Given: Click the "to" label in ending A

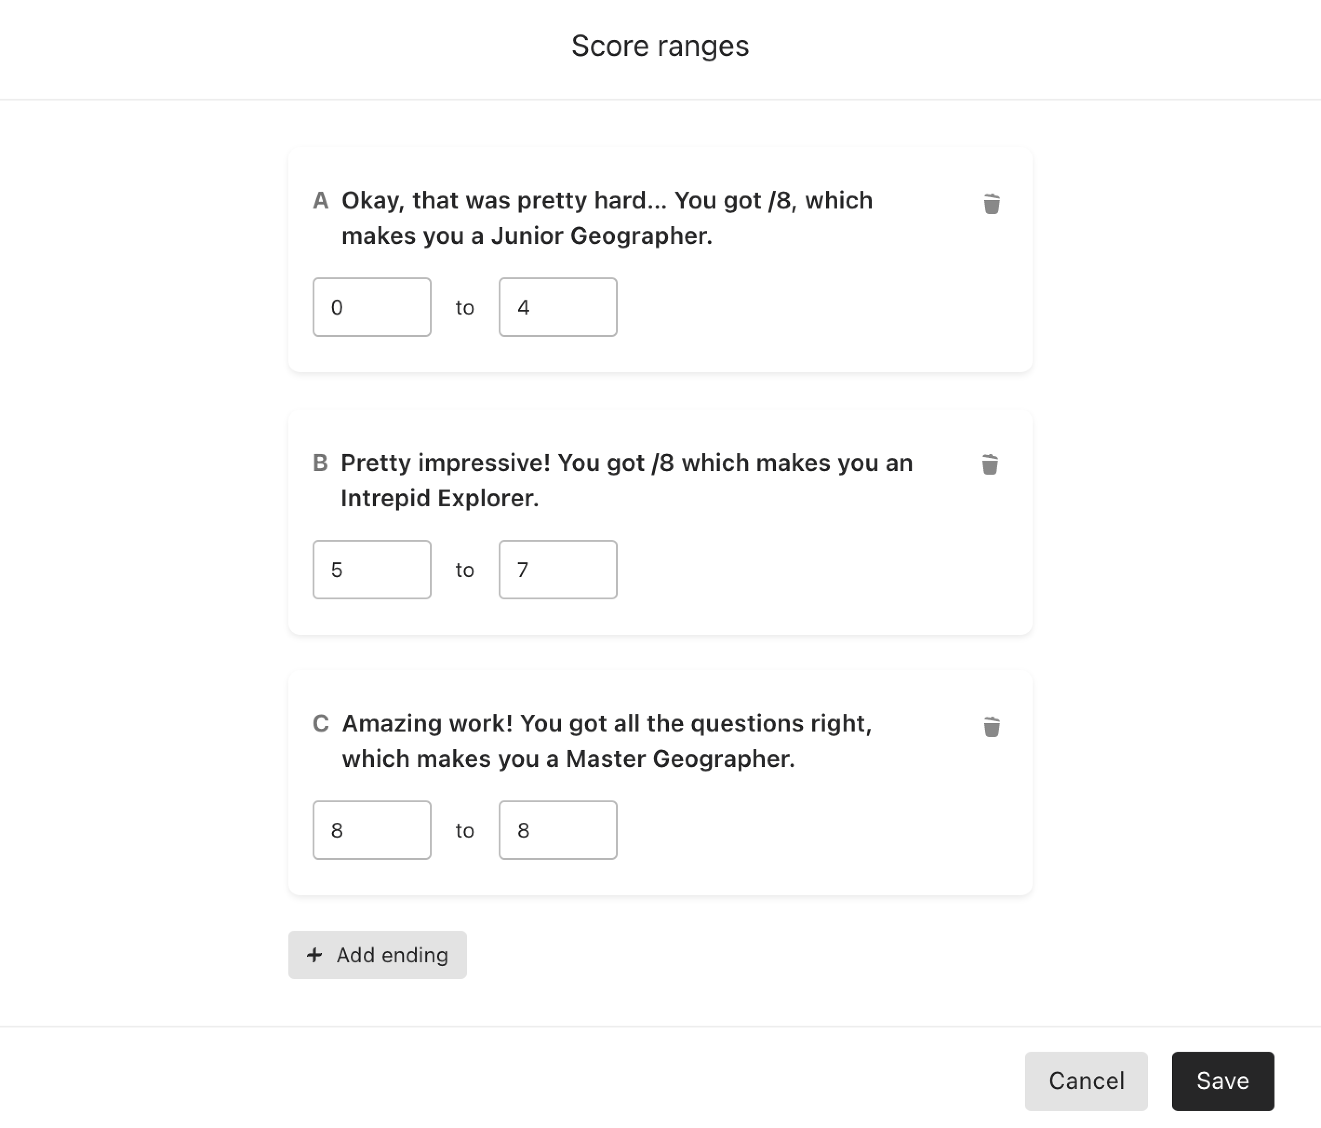Looking at the screenshot, I should 465,308.
